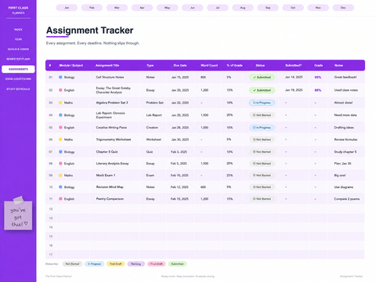This screenshot has height=282, width=376.
Task: Click Not Started status for Literary Analysis Essay
Action: click(x=262, y=164)
